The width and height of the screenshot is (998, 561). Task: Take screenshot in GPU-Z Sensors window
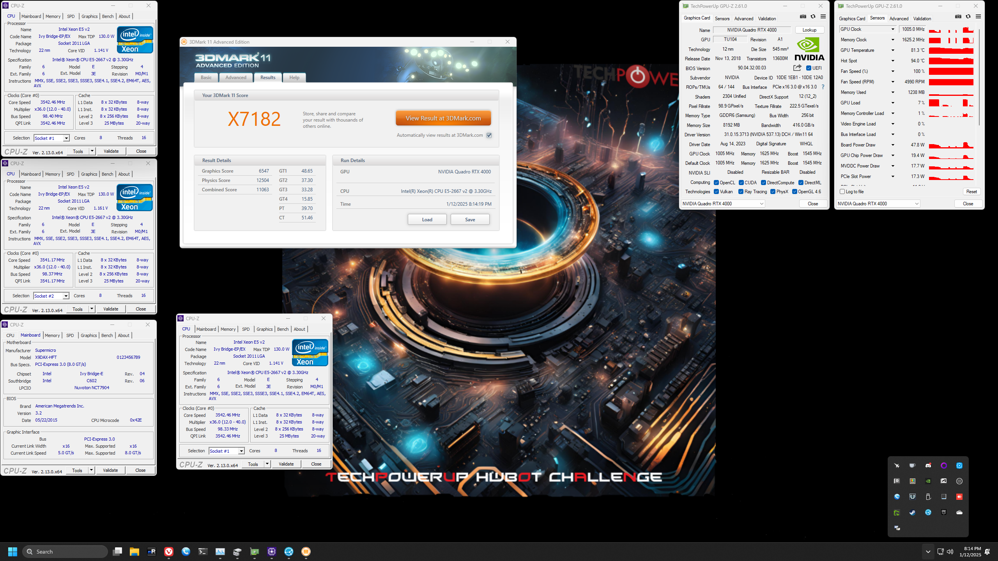coord(958,16)
